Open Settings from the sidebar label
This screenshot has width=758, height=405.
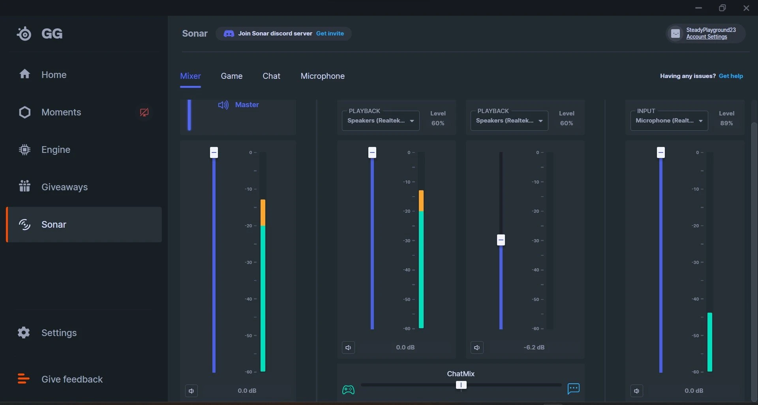click(59, 333)
